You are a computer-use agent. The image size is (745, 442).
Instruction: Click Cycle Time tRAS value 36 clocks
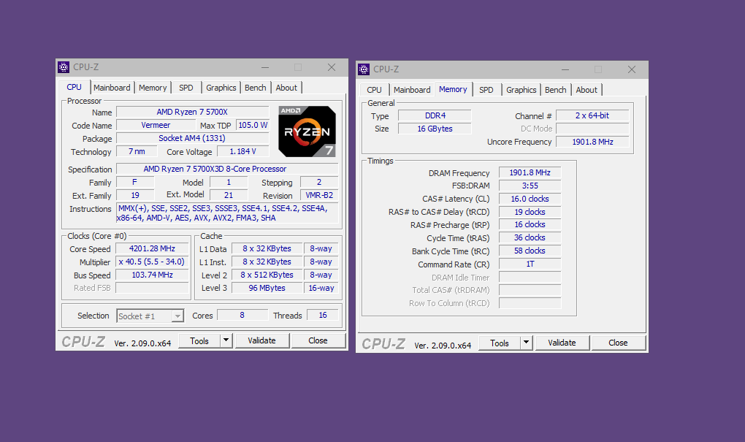(x=530, y=237)
